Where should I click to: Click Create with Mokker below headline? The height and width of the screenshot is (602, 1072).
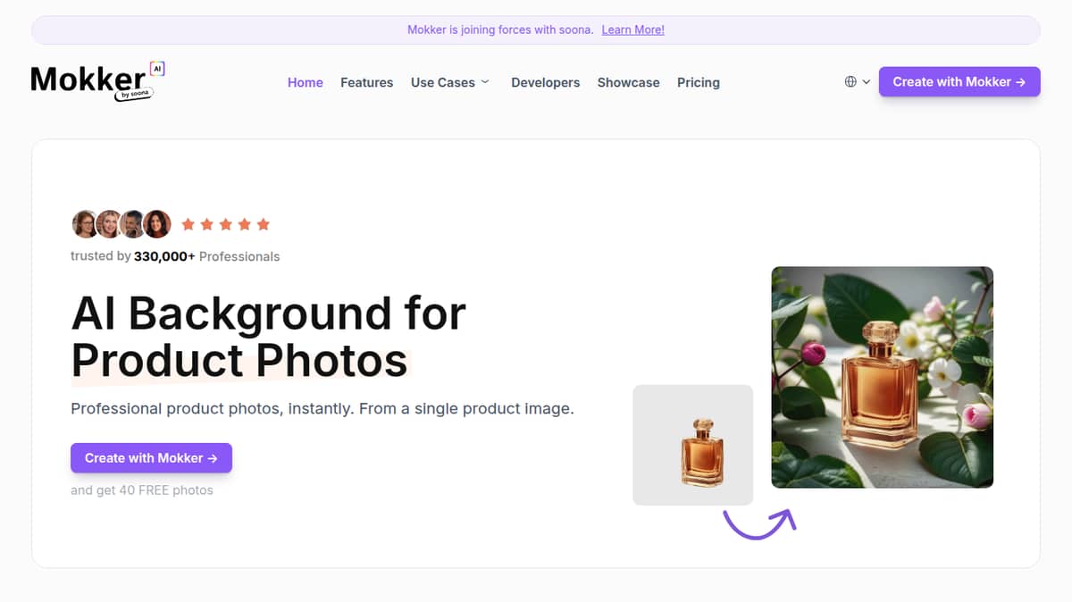point(151,457)
